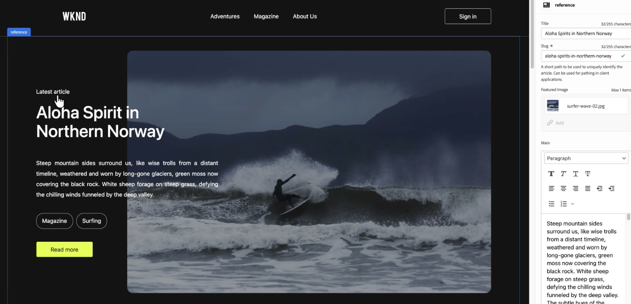Select the surfer-wave-02.jpg featured image thumbnail
Viewport: 631px width, 304px height.
[x=553, y=106]
